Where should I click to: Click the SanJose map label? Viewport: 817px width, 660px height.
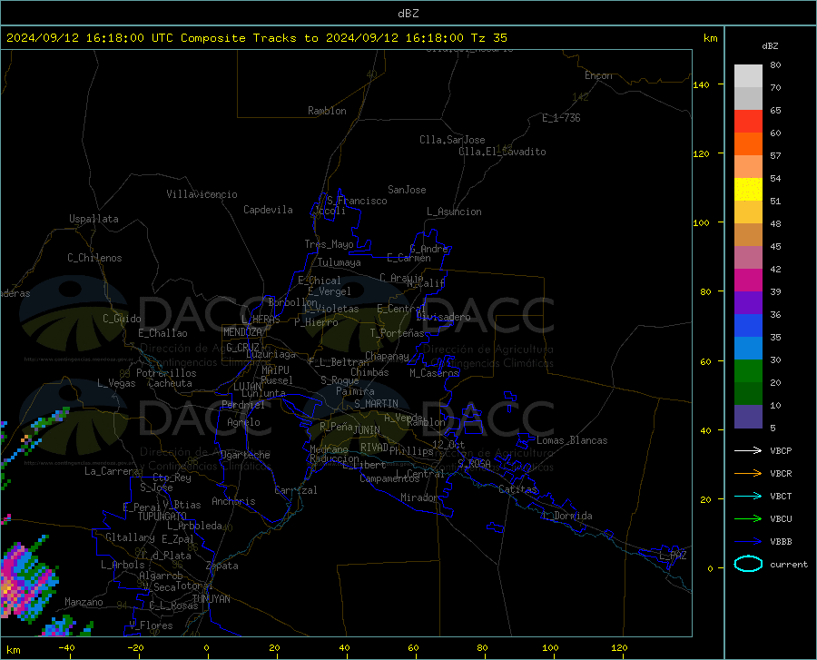point(407,190)
